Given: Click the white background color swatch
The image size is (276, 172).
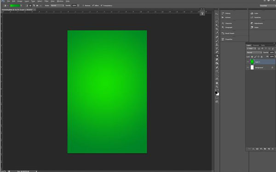Looking at the screenshot, I should point(218,94).
